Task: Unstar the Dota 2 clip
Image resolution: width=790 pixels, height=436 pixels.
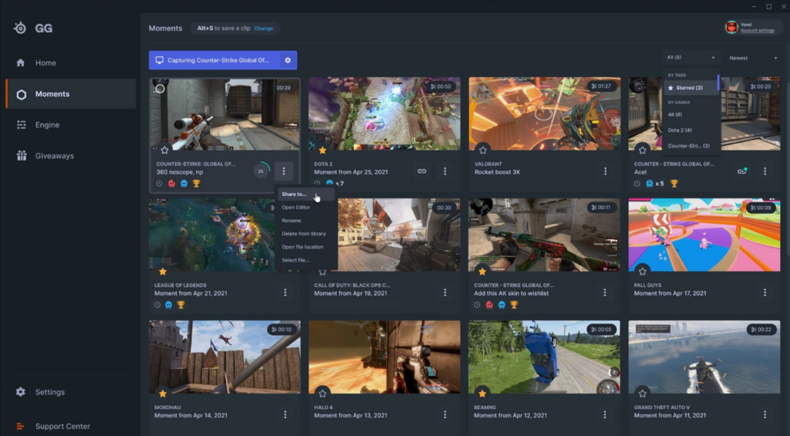Action: pyautogui.click(x=322, y=150)
